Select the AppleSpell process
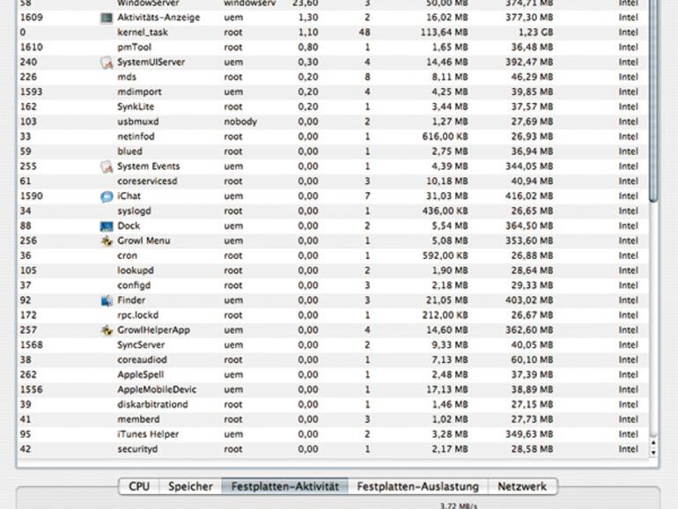 point(332,375)
